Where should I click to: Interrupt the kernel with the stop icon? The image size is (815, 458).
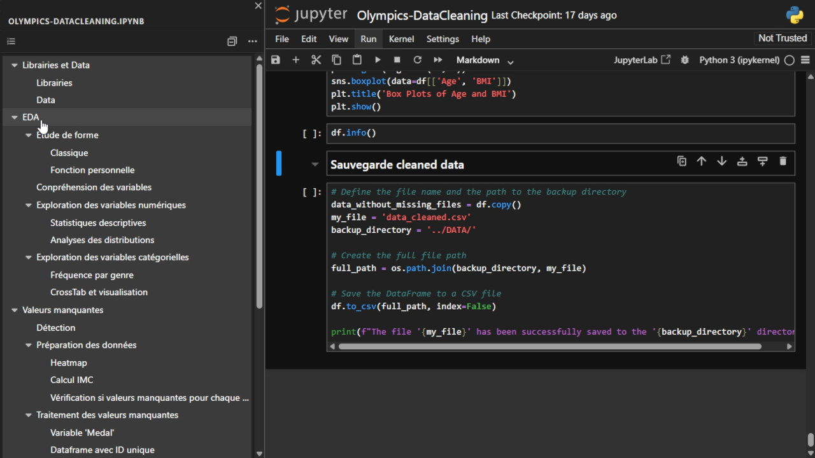click(x=397, y=60)
